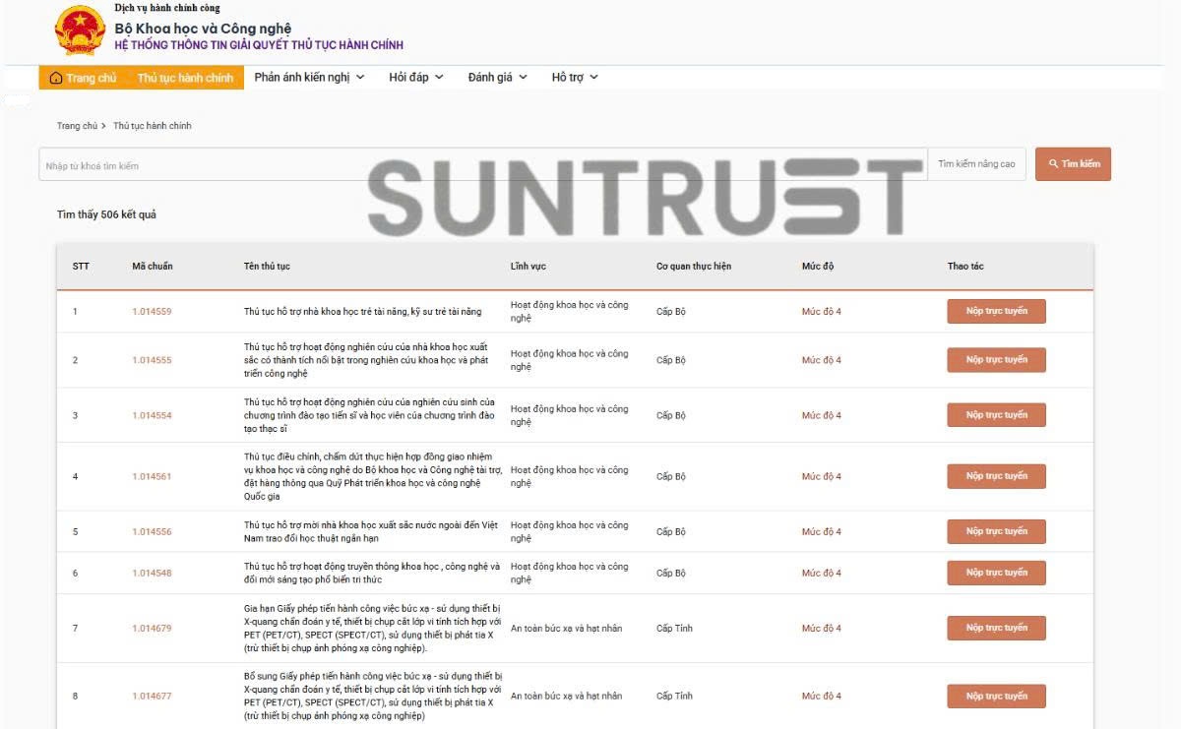Submit online for procedure 1.014556
The height and width of the screenshot is (729, 1181).
(x=996, y=532)
